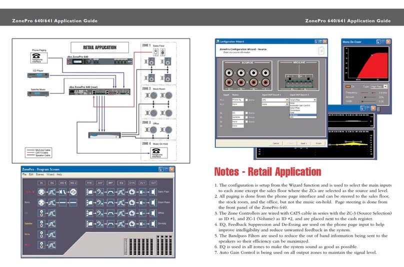
Task: Open the Sales Floor output speaker block
Action: coord(153,191)
